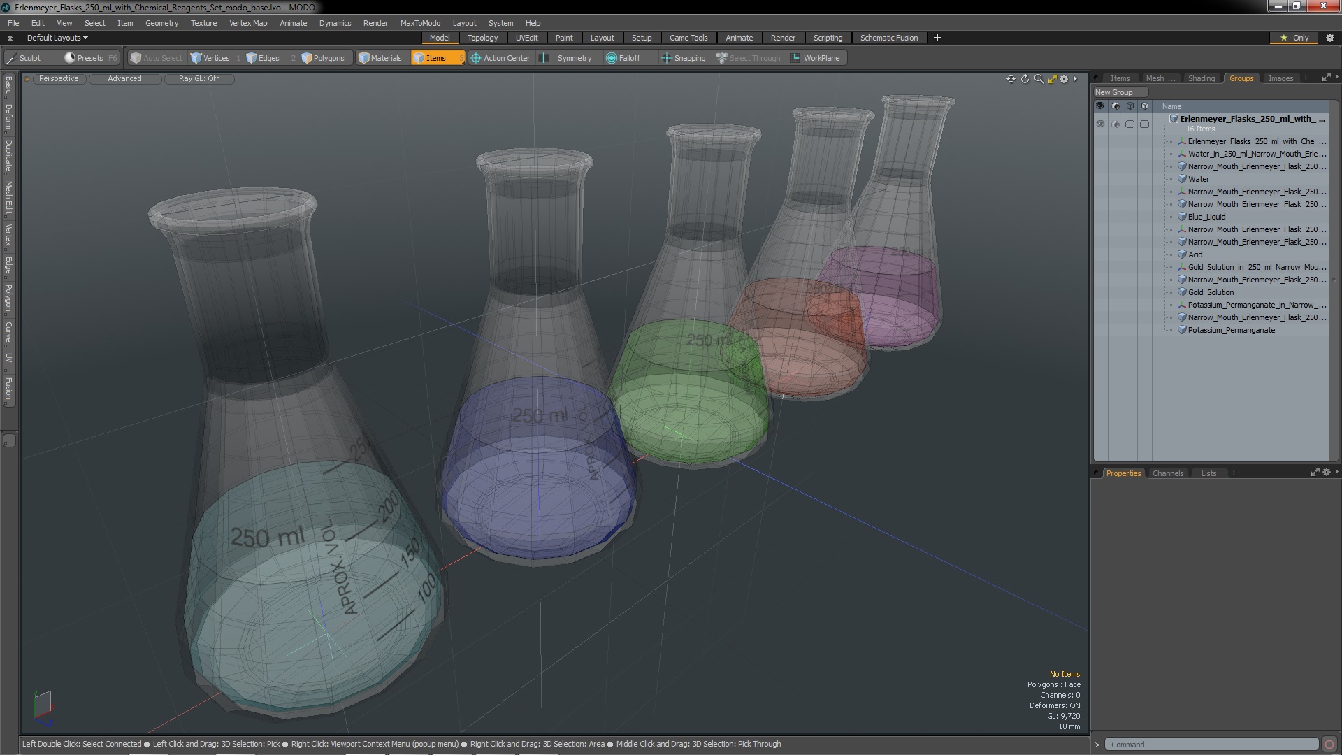Open the Perspective view type dropdown
Image resolution: width=1342 pixels, height=755 pixels.
tap(59, 79)
